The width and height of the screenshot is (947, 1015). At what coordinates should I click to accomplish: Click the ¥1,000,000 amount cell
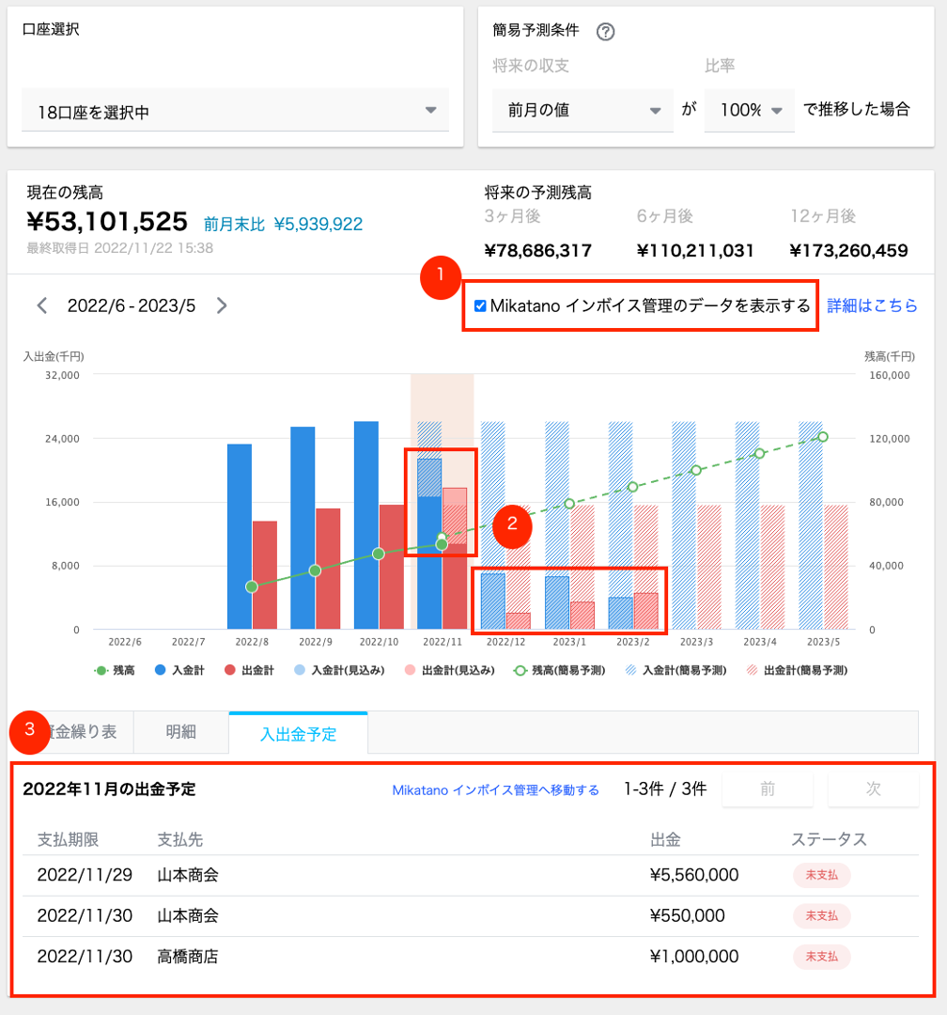coord(694,957)
